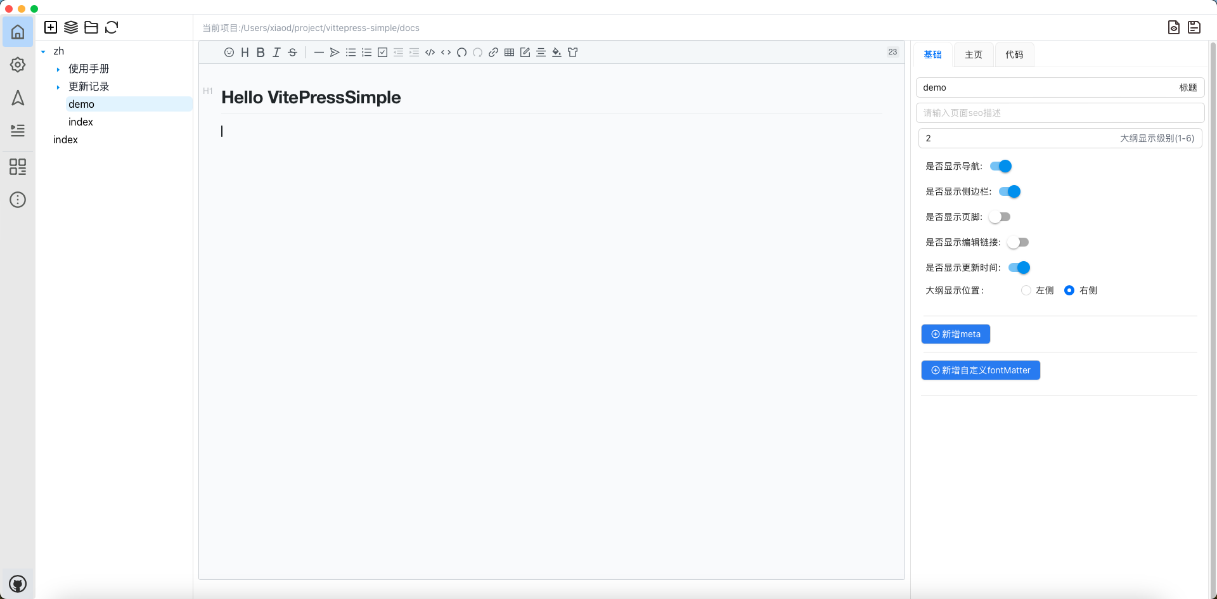Expand the 更新记录 folder
This screenshot has height=599, width=1217.
click(x=58, y=87)
